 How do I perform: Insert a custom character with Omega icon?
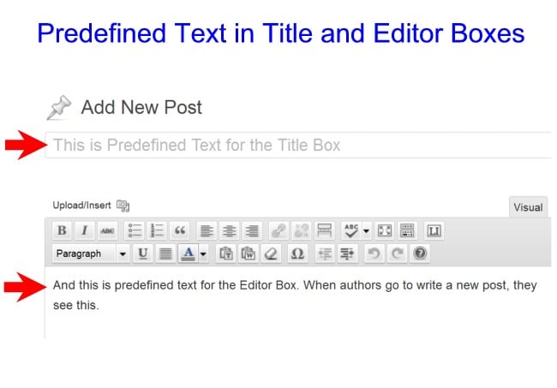click(x=296, y=254)
